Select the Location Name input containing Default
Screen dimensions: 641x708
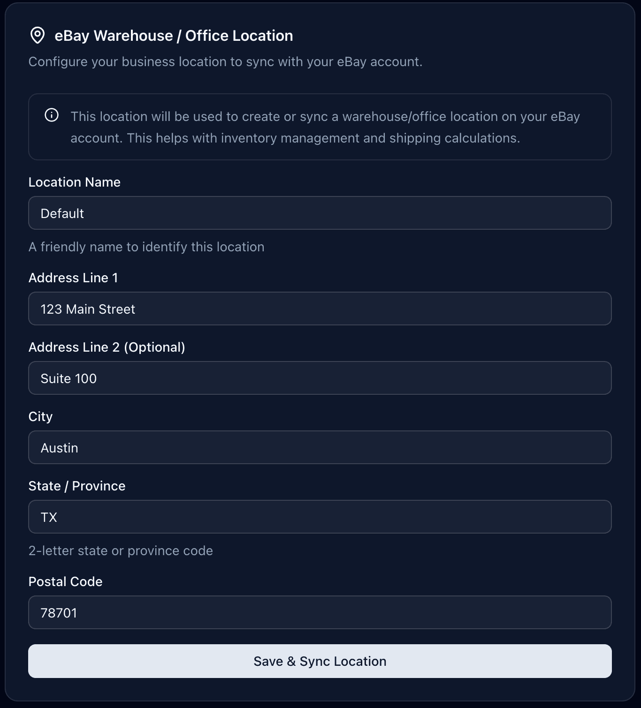(320, 213)
